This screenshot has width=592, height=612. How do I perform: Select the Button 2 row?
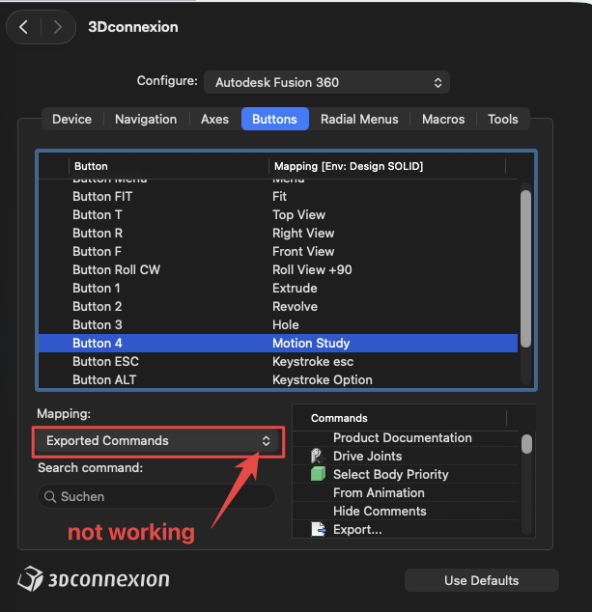click(278, 306)
